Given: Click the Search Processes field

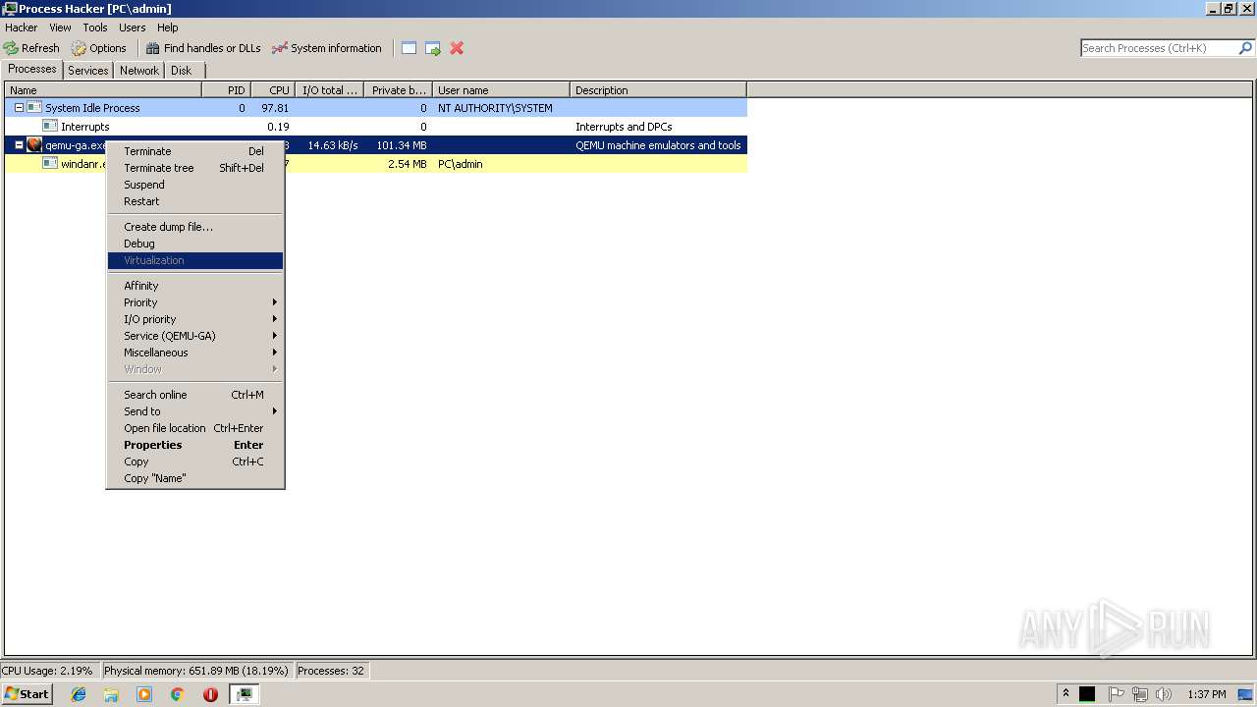Looking at the screenshot, I should [1159, 48].
